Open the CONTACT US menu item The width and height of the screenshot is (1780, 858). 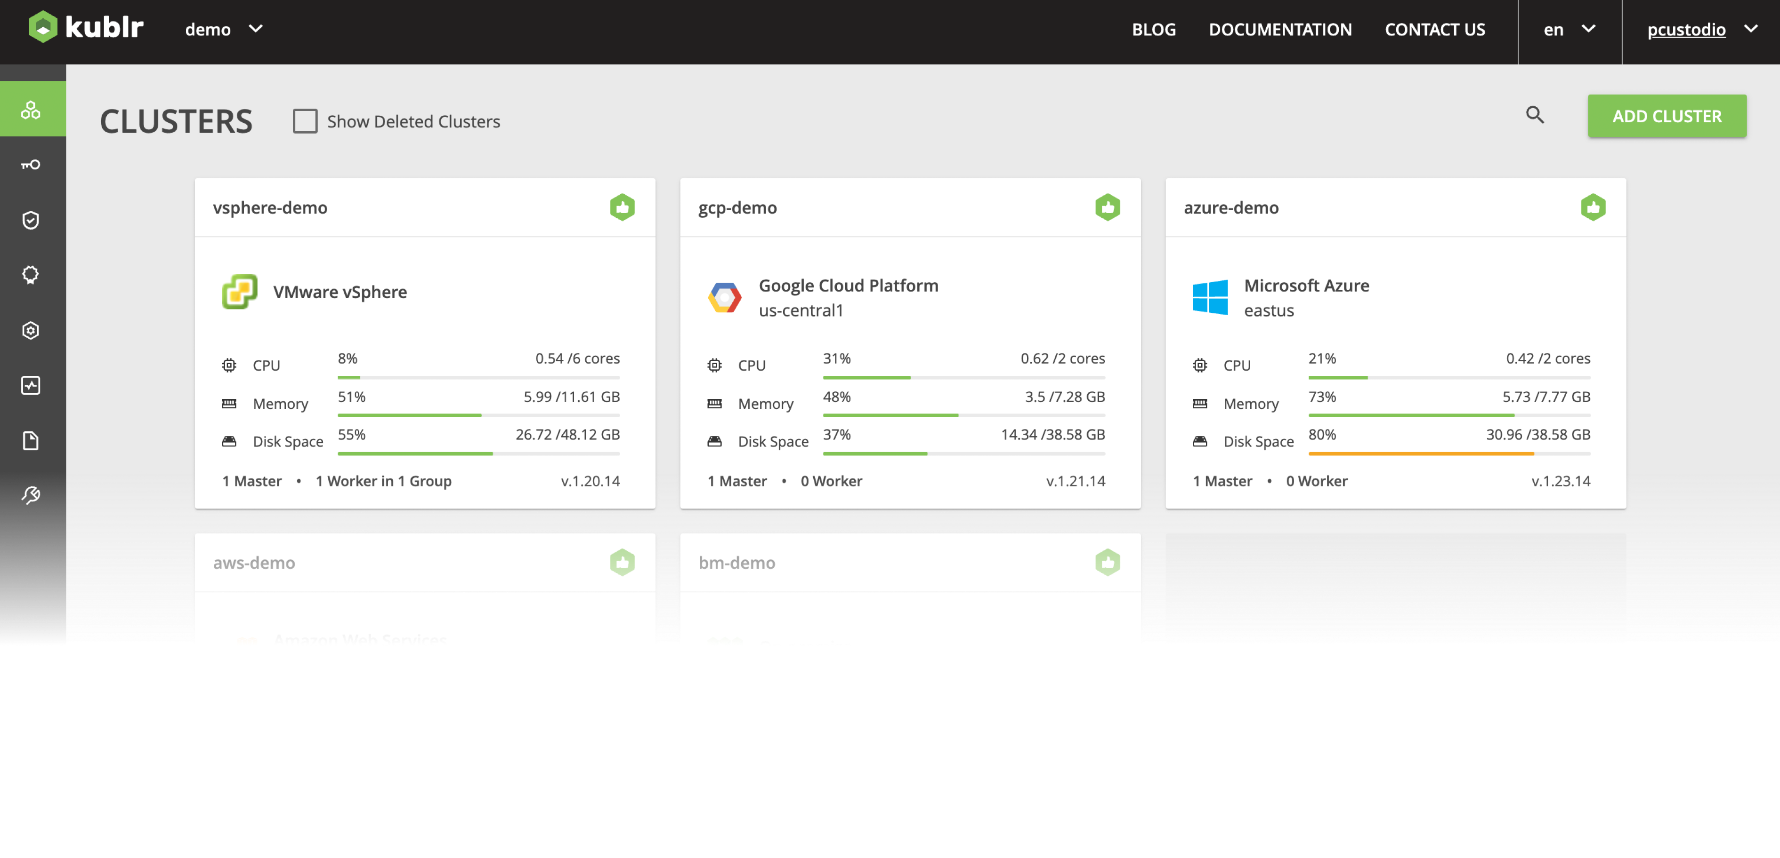click(1434, 29)
